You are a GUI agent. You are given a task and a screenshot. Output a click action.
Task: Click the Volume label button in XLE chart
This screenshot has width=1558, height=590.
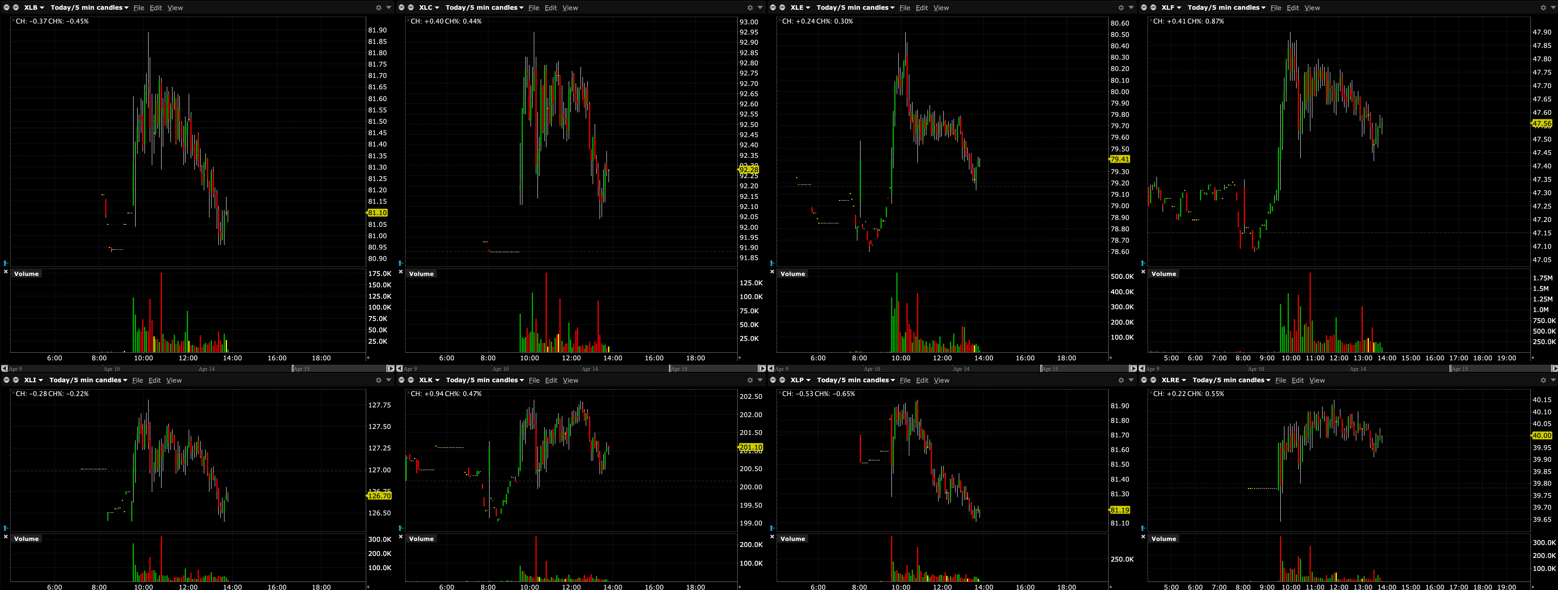tap(792, 274)
